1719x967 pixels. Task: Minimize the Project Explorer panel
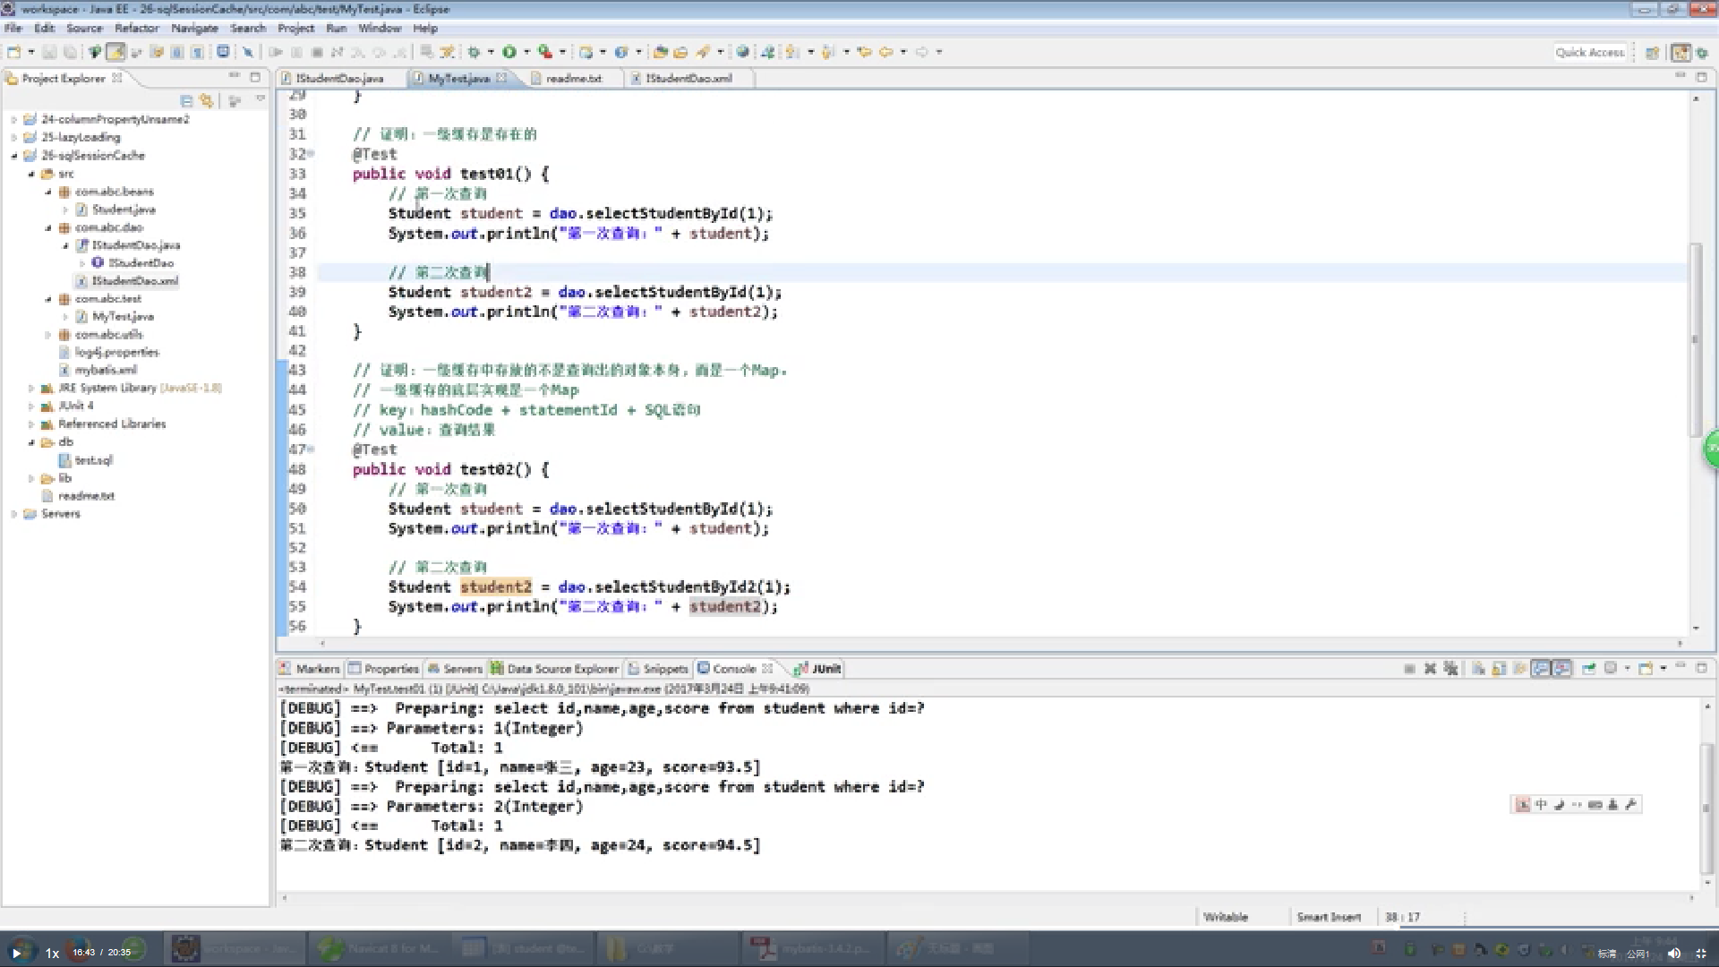coord(235,77)
